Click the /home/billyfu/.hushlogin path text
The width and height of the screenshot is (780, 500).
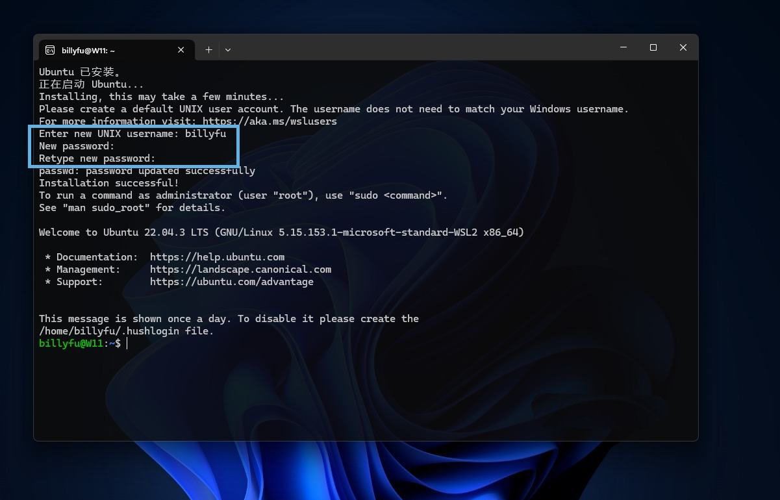pyautogui.click(x=126, y=331)
